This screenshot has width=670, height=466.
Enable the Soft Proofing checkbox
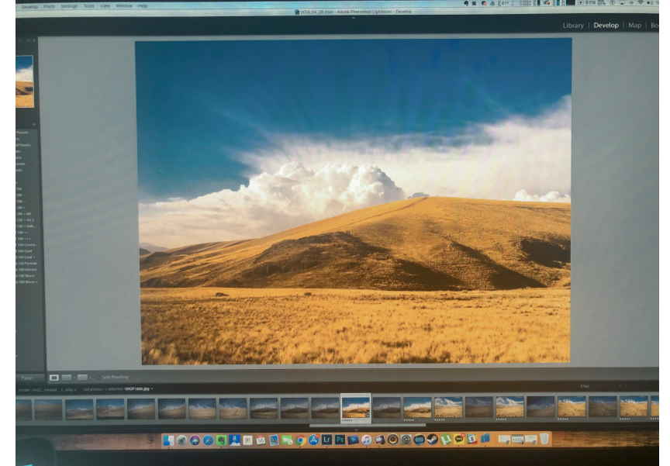[x=98, y=377]
